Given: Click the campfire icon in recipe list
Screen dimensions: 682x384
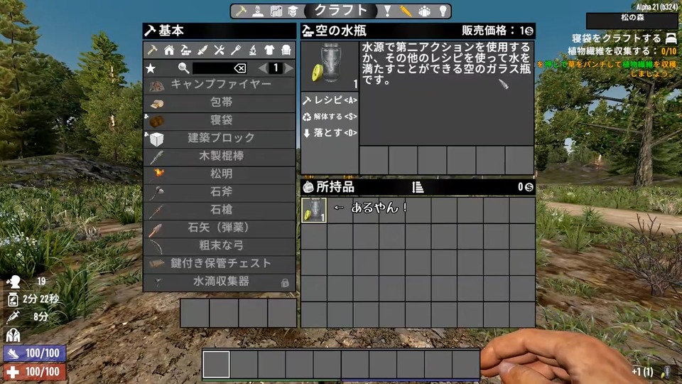Looking at the screenshot, I should [x=156, y=85].
